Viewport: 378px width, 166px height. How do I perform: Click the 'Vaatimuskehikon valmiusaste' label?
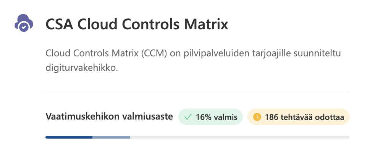(x=109, y=117)
